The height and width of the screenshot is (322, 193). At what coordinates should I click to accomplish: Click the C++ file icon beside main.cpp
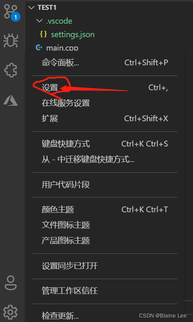pyautogui.click(x=39, y=48)
